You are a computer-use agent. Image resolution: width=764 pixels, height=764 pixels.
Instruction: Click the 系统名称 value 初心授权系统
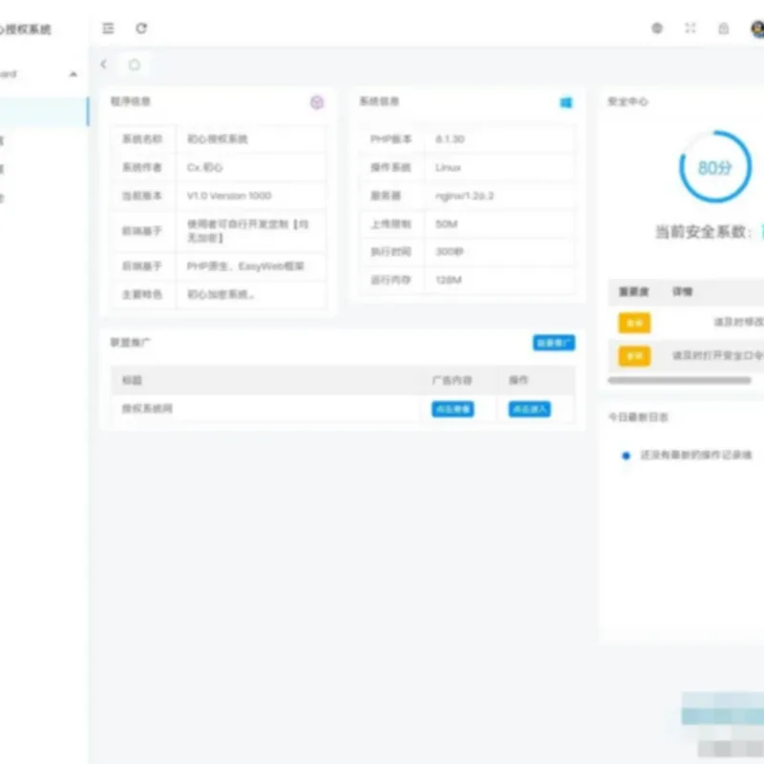click(x=218, y=138)
